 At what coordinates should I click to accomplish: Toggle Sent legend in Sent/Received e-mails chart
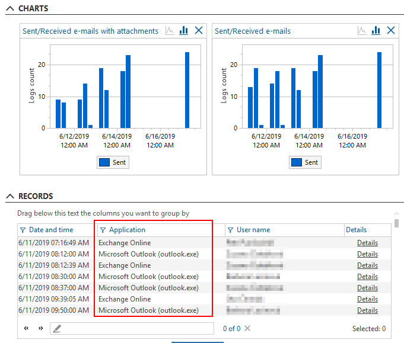click(305, 162)
